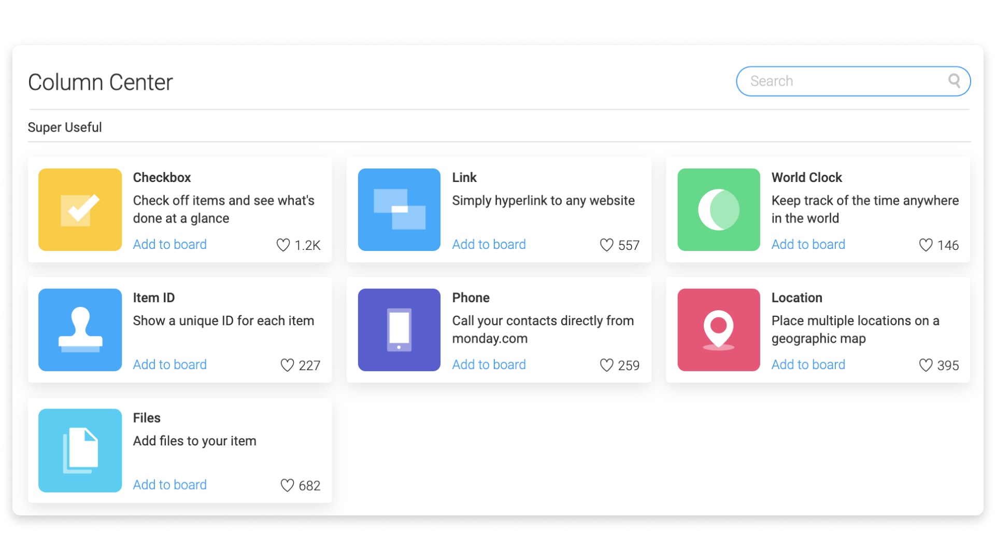Click the 259 like count
This screenshot has height=560, width=996.
click(x=629, y=366)
